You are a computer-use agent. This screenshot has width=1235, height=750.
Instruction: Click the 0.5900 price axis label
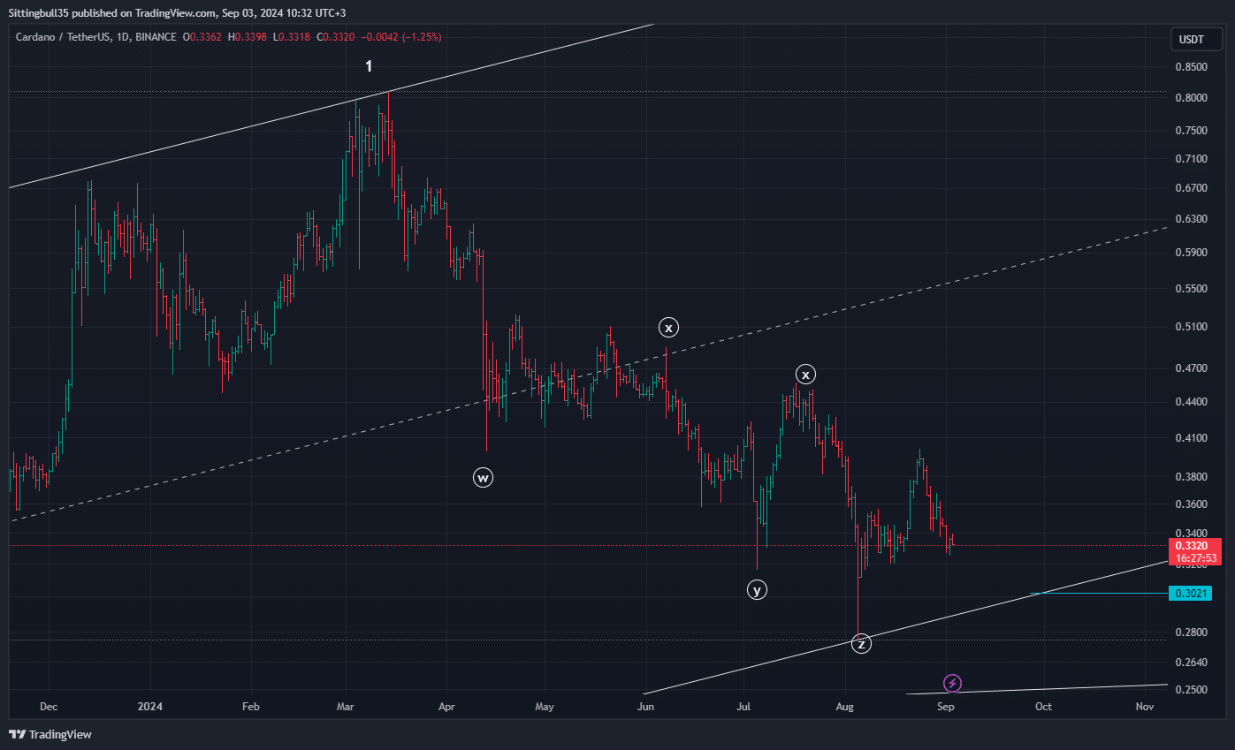click(1192, 253)
